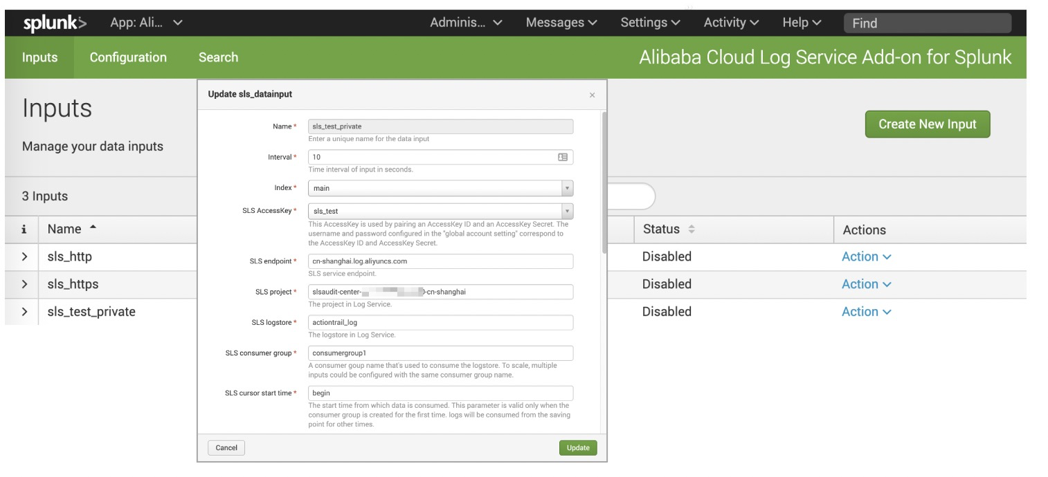Click the sls_http input name
The image size is (1048, 477).
[69, 256]
